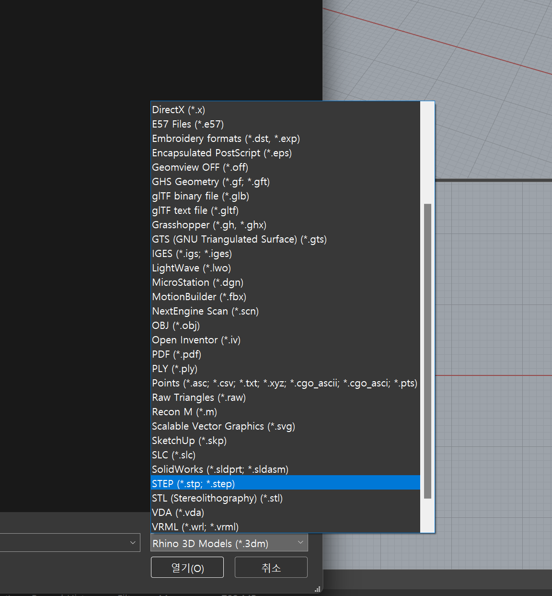
Task: Choose NextEngine Scan (*.scn) option
Action: (x=286, y=311)
